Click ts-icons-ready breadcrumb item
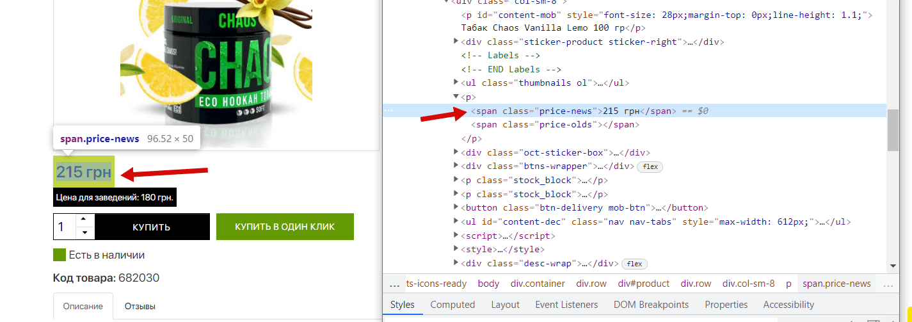Screen dimensions: 912x322 click(436, 284)
